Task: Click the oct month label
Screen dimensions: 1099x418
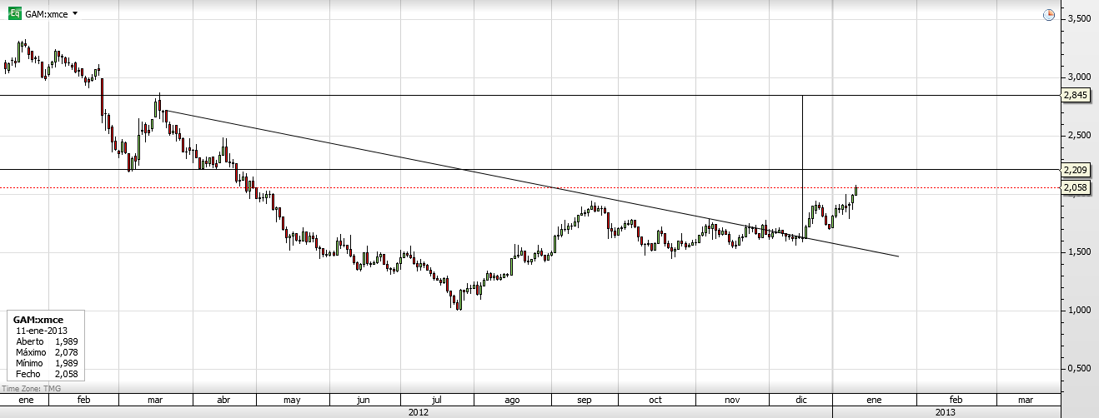Action: click(x=656, y=401)
